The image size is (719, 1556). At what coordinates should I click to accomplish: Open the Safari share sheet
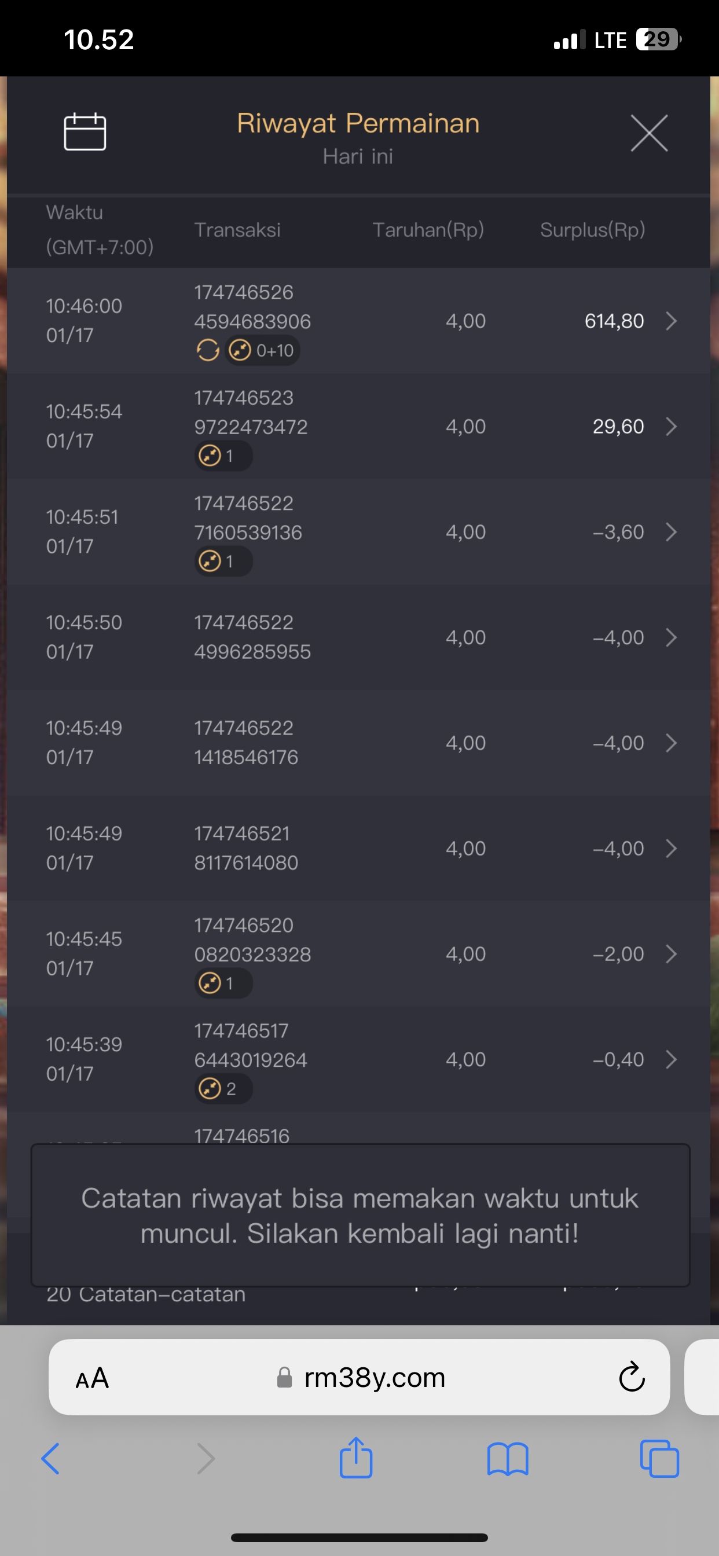point(356,1458)
